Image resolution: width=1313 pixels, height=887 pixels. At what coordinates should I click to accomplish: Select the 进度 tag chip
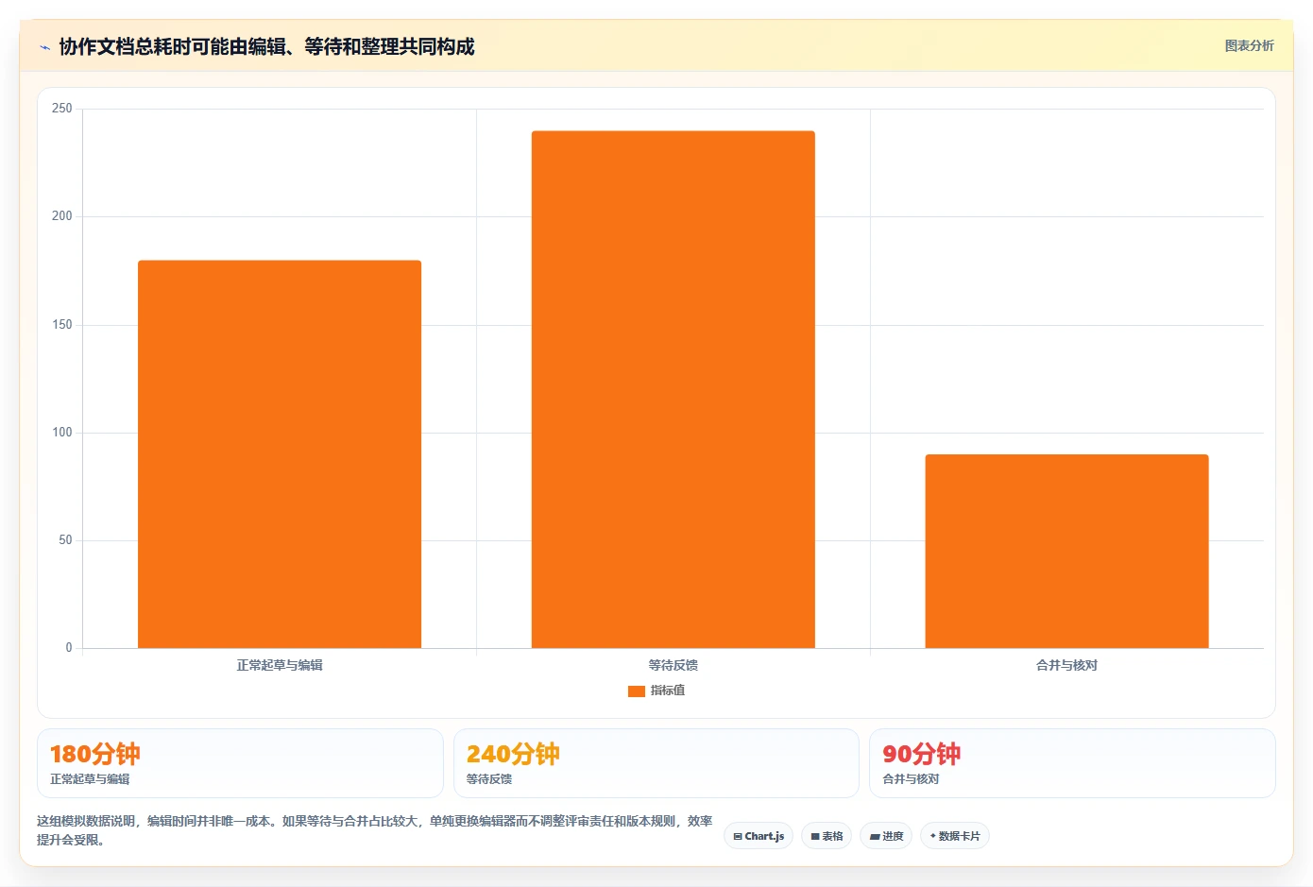click(886, 836)
